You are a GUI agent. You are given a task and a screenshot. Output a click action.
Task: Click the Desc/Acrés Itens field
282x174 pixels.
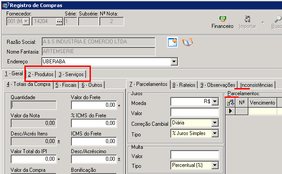coord(34,141)
